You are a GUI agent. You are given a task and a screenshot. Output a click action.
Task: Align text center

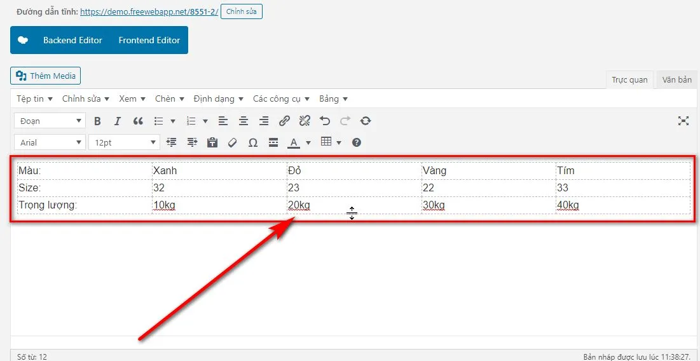(x=244, y=121)
